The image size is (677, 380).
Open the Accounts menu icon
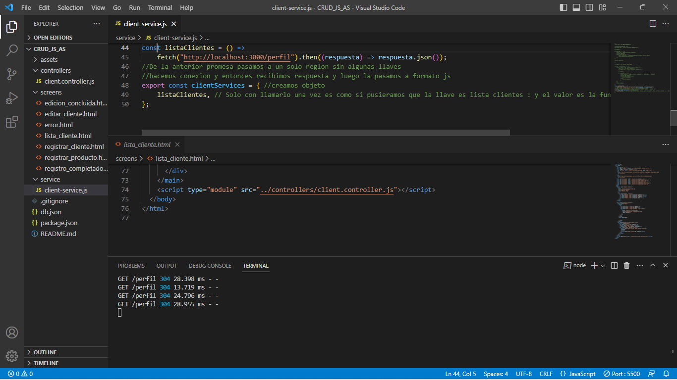tap(12, 332)
